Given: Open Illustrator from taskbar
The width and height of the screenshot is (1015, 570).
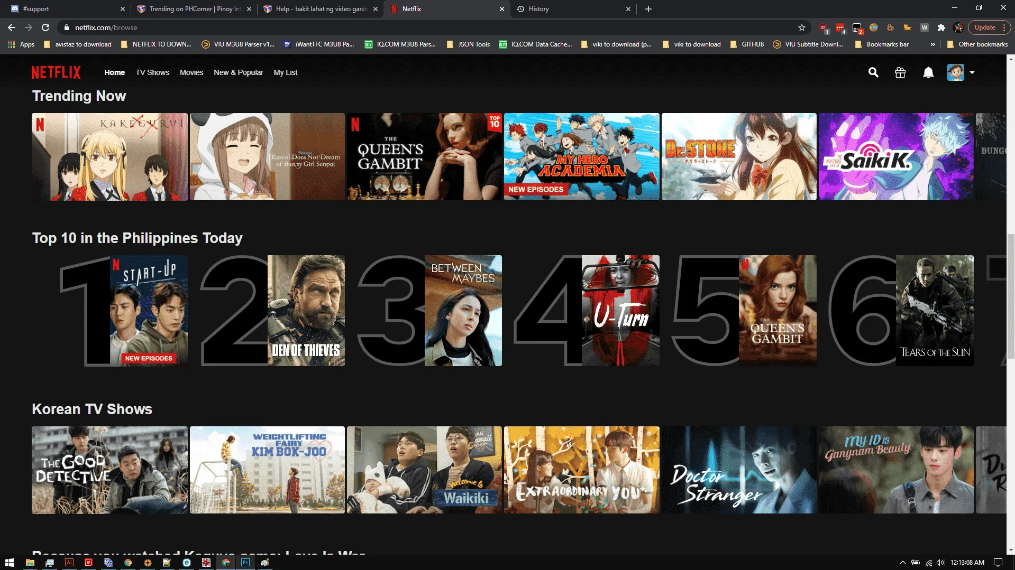Looking at the screenshot, I should [x=69, y=563].
